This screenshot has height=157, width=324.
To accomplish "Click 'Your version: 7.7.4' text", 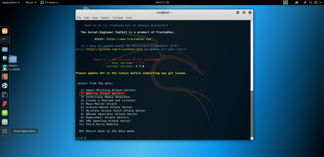I will click(x=128, y=63).
